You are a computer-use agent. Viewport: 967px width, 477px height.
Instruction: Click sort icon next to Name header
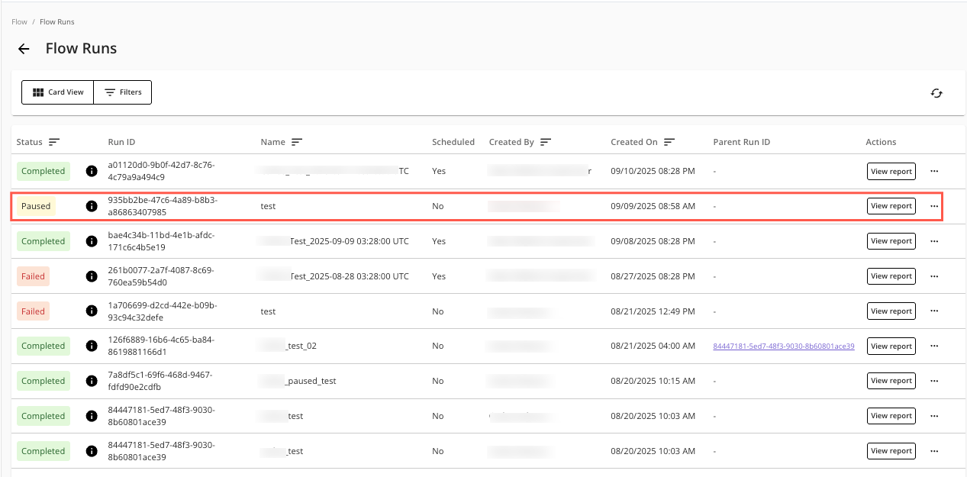(297, 142)
